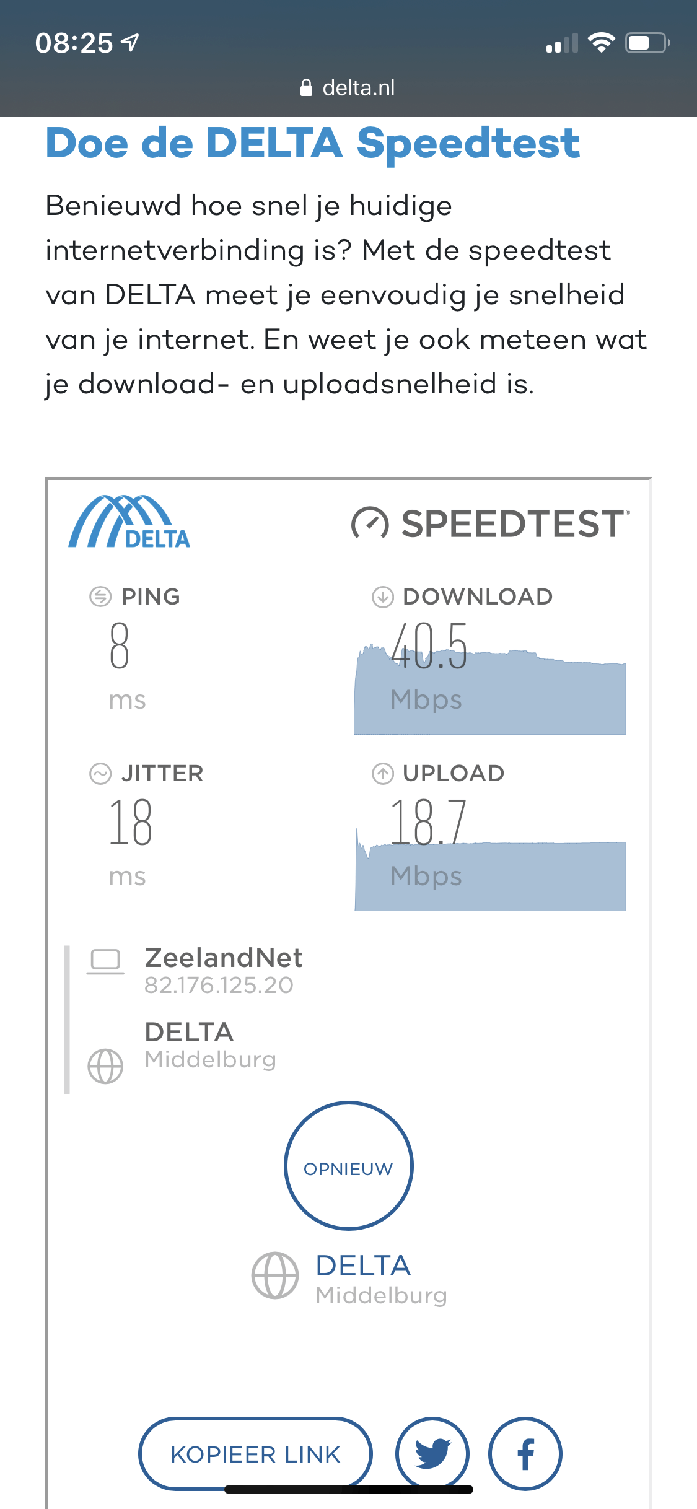Screen dimensions: 697x1509
Task: Click the Speedtest gauge logo icon
Action: pyautogui.click(x=370, y=524)
